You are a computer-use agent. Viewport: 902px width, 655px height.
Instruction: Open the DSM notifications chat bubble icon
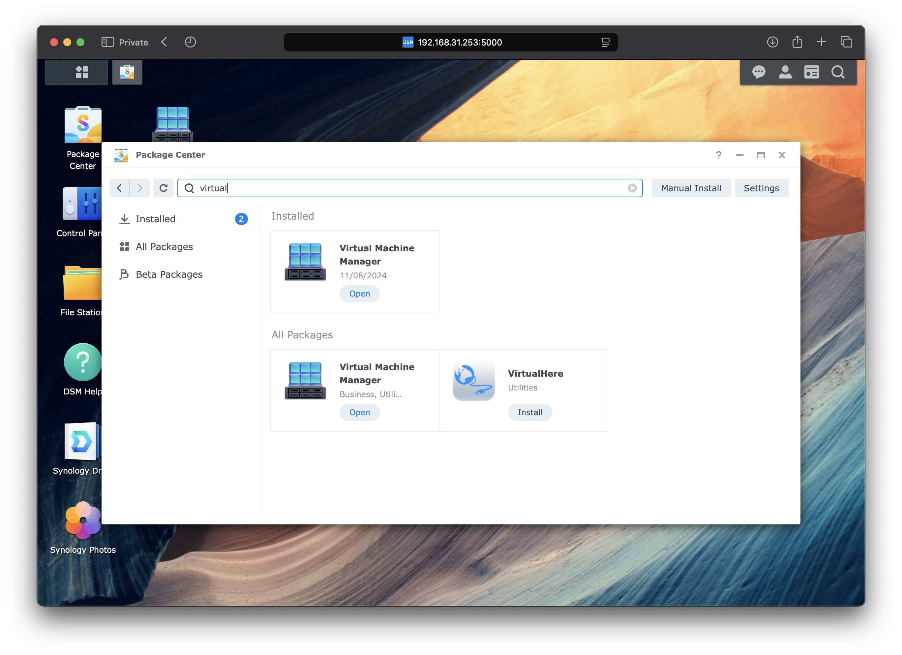point(759,72)
